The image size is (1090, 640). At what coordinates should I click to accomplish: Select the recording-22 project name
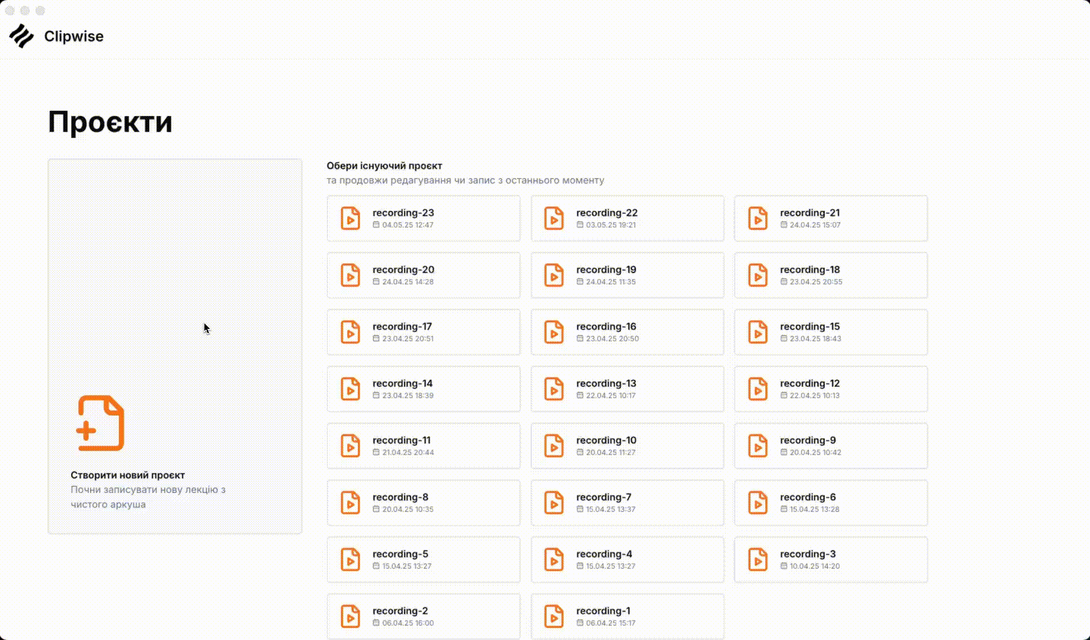pyautogui.click(x=607, y=213)
